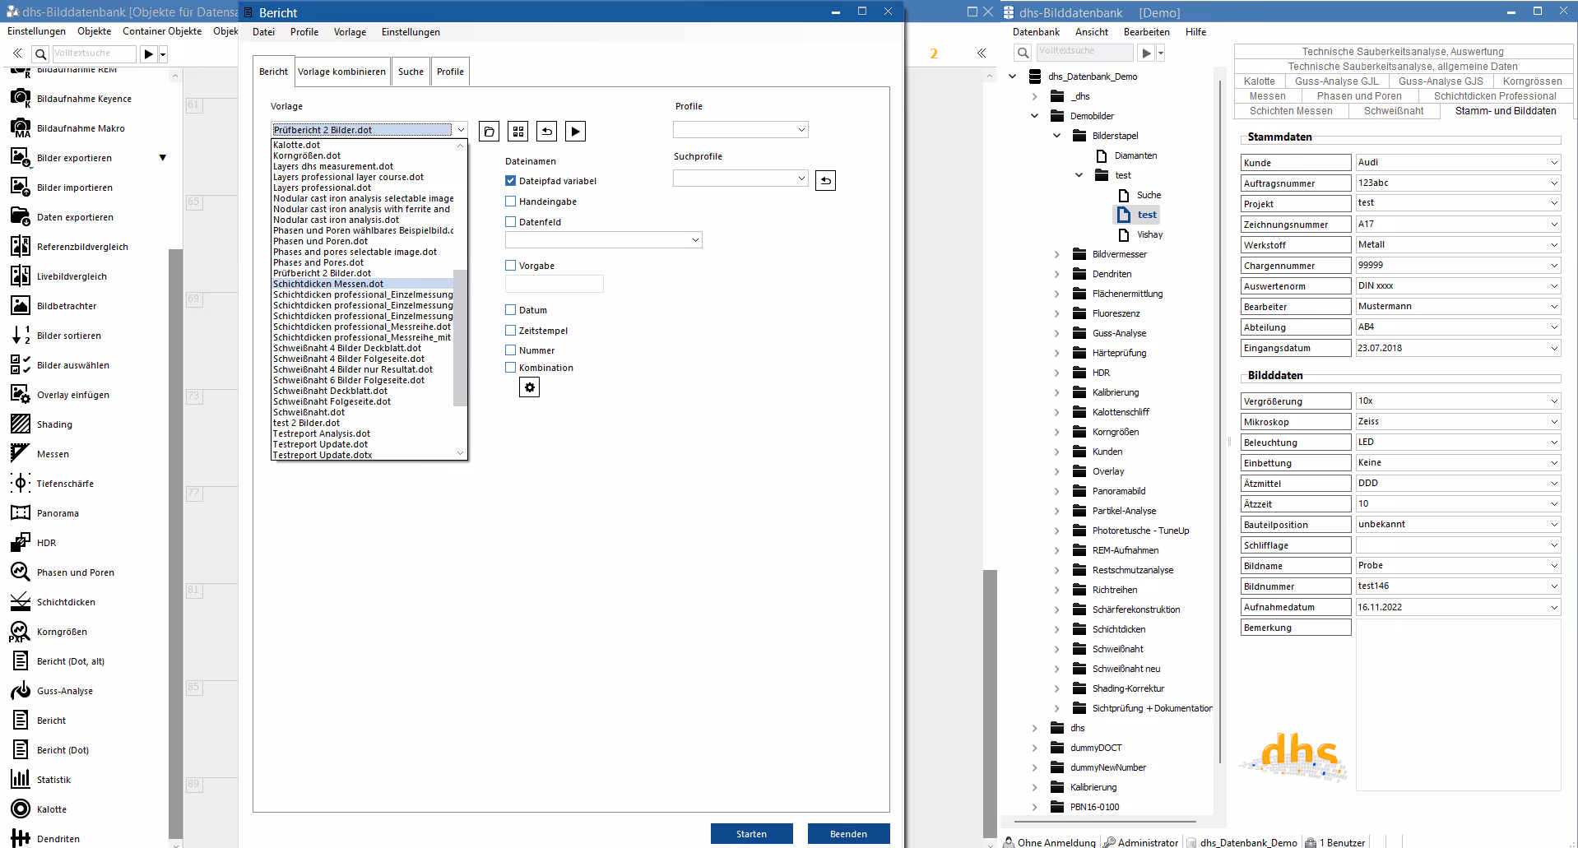Choose the Bilder sortieren icon
The width and height of the screenshot is (1578, 848).
click(x=21, y=335)
